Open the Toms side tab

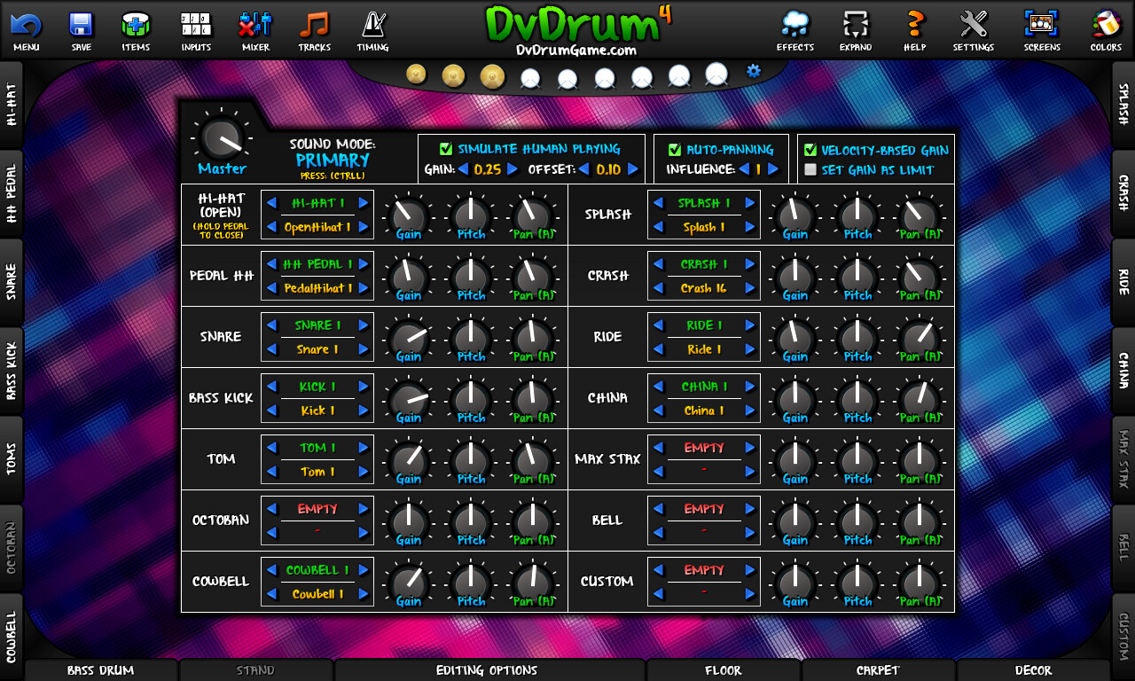point(12,459)
